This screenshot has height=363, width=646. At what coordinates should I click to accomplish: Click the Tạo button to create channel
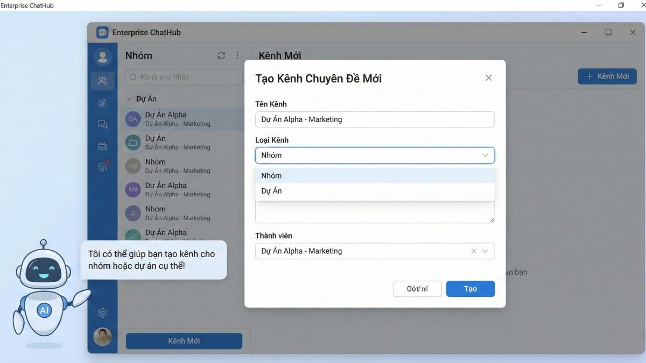click(470, 289)
